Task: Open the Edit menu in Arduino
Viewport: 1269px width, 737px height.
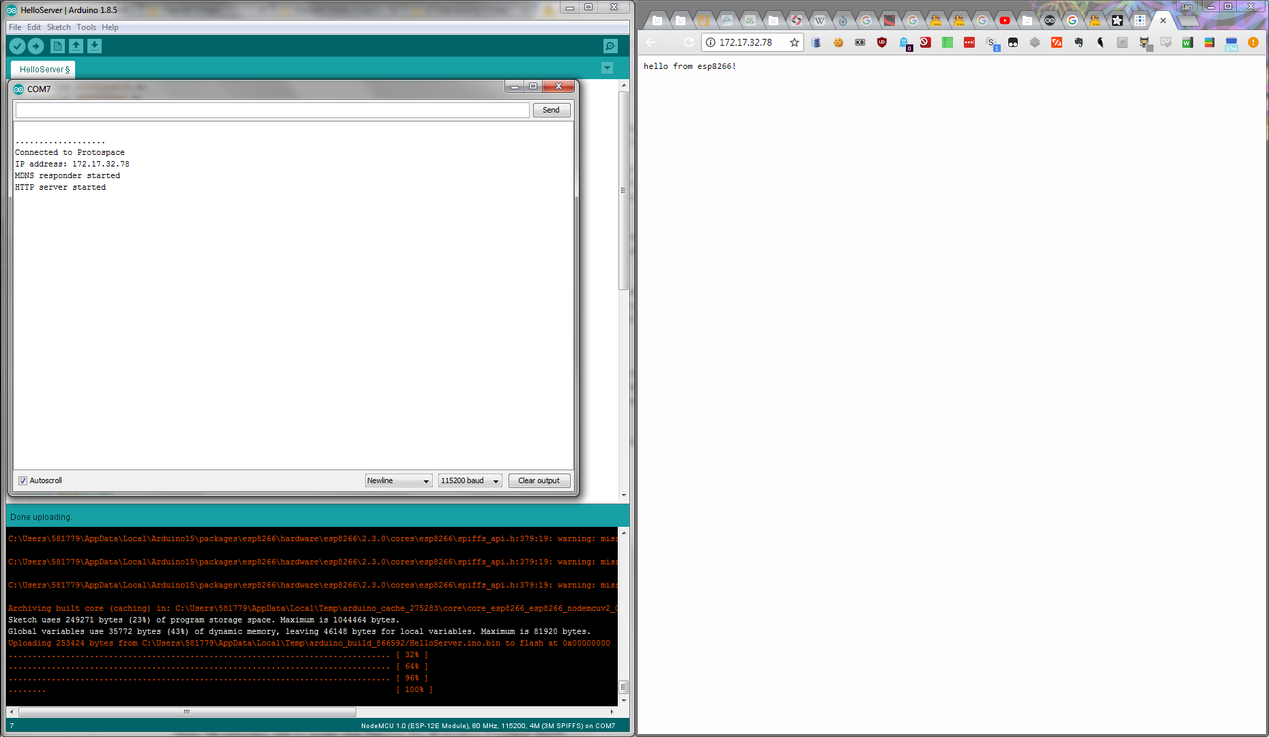Action: (x=34, y=27)
